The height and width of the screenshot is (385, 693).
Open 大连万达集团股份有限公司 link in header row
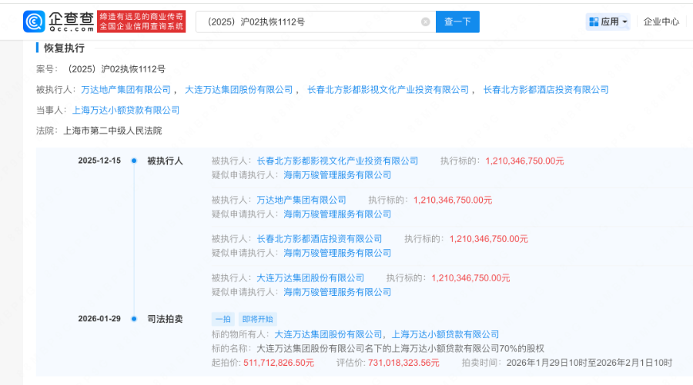click(x=239, y=90)
